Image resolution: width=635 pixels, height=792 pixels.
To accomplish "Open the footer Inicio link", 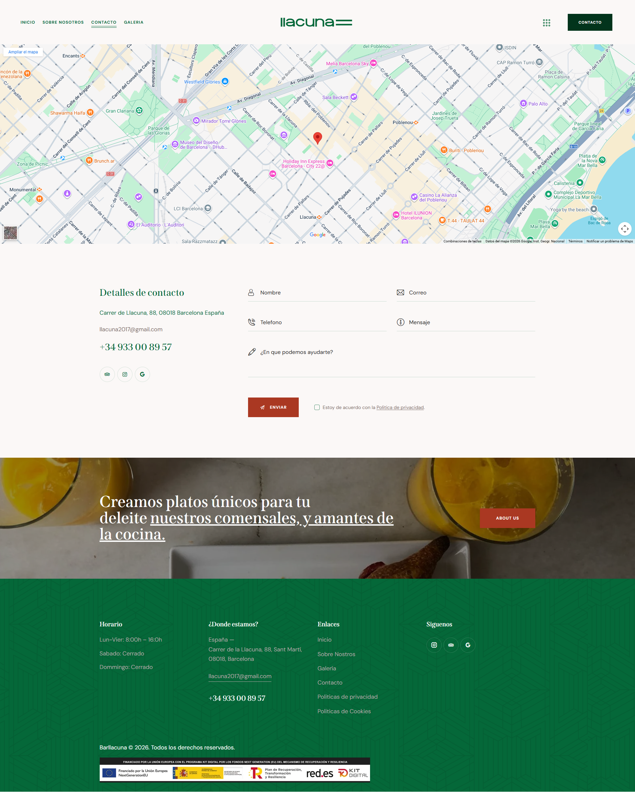I will click(x=325, y=640).
